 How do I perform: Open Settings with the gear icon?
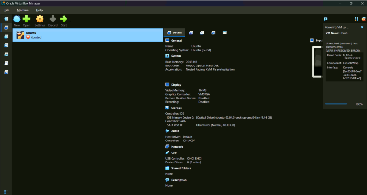(x=40, y=19)
